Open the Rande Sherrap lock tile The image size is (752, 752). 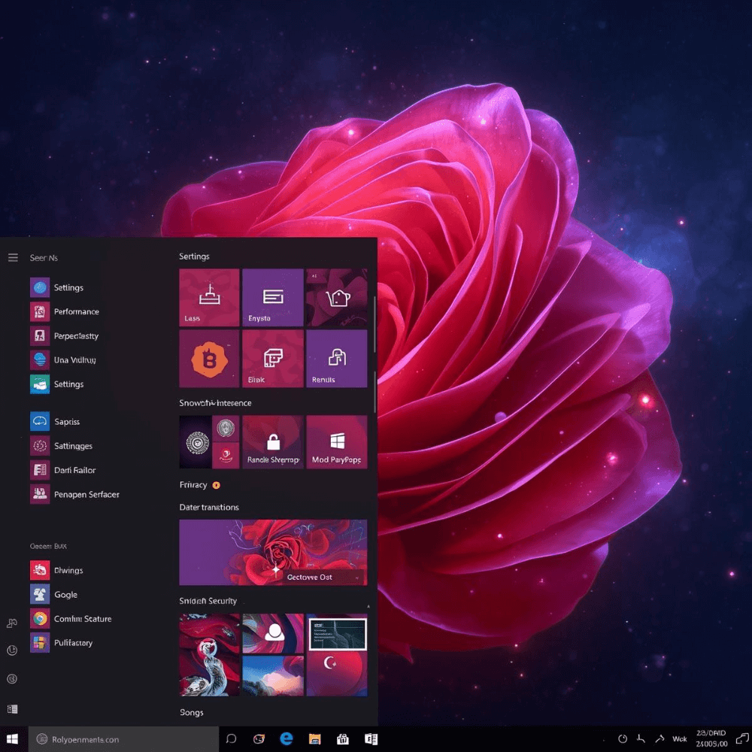pos(273,442)
